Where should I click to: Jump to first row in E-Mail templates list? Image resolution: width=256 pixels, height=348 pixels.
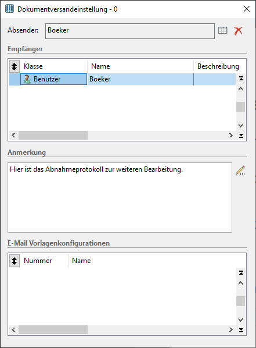pos(241,273)
